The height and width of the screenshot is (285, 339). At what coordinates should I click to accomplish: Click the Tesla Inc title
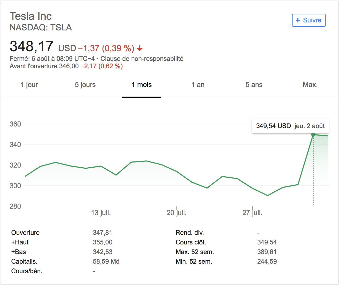point(31,16)
